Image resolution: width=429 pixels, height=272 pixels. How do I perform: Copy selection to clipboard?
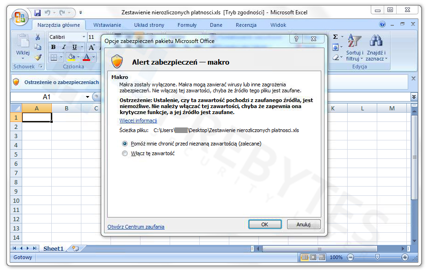point(38,47)
